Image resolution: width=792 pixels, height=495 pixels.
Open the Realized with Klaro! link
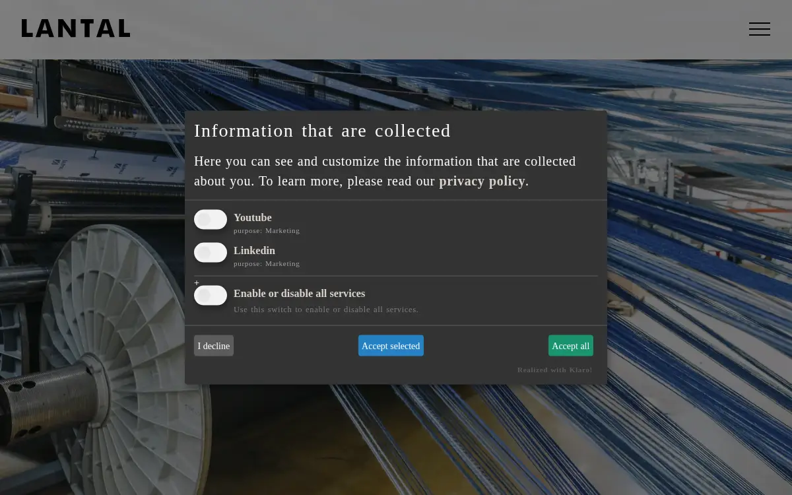pos(555,370)
